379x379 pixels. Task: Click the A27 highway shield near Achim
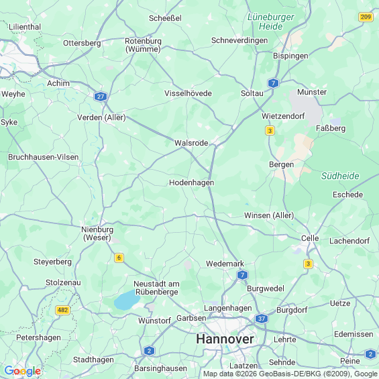101,97
